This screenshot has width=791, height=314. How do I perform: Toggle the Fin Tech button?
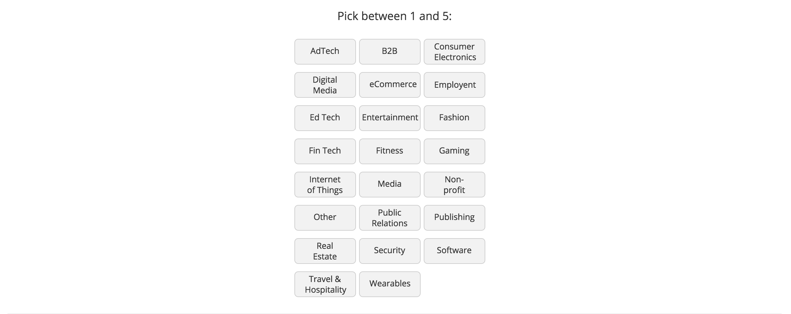click(325, 151)
